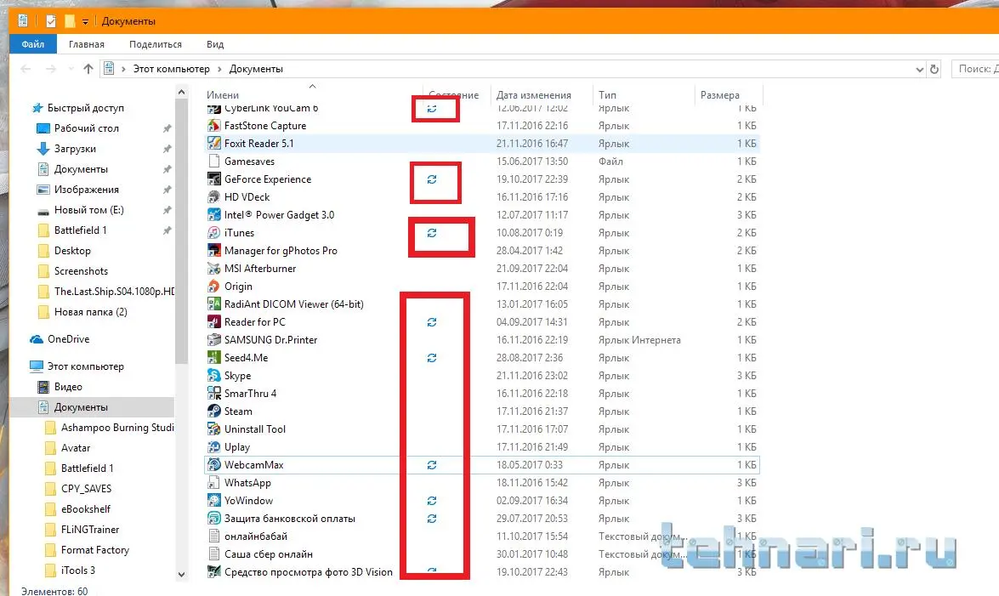Select the Origin shortcut icon
Image resolution: width=999 pixels, height=596 pixels.
pos(214,287)
